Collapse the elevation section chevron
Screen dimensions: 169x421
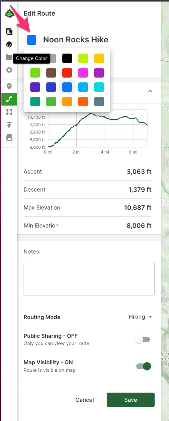150,91
